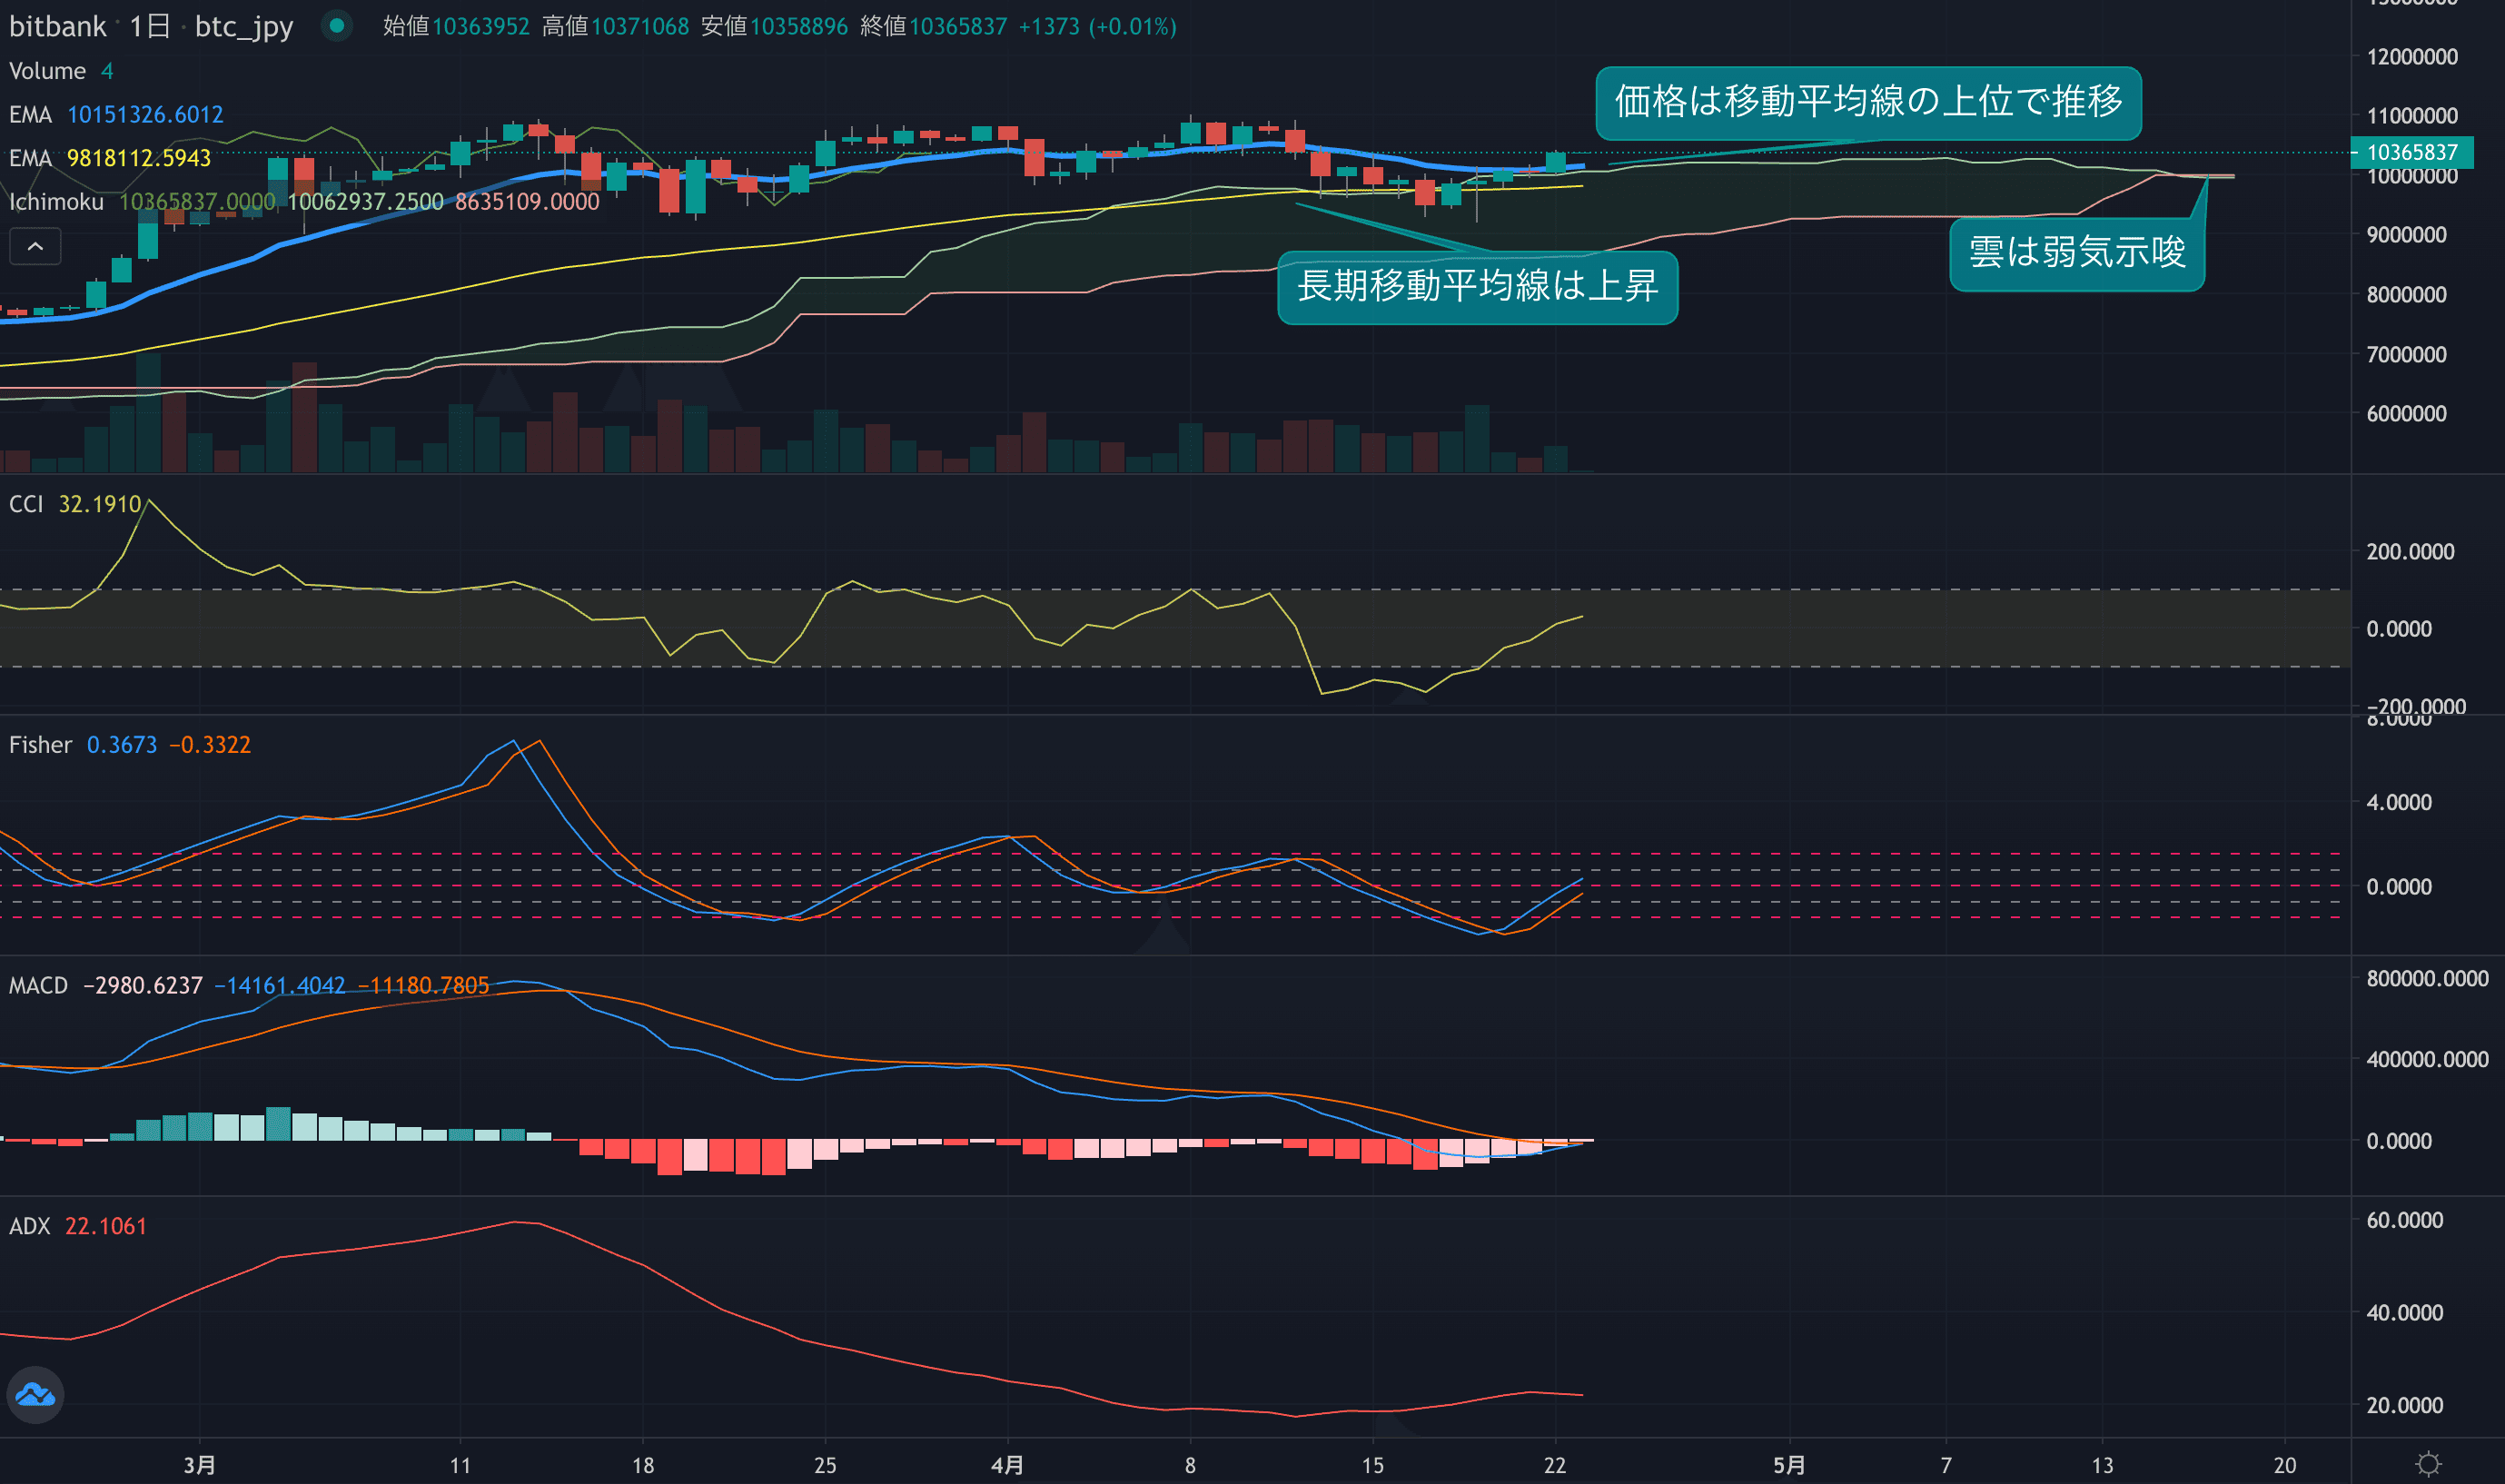2505x1484 pixels.
Task: Click the green market status dot icon
Action: click(337, 26)
